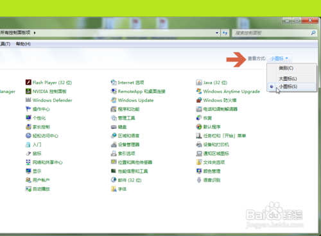Open the 自动播放 link
The height and width of the screenshot is (236, 321).
click(x=41, y=189)
